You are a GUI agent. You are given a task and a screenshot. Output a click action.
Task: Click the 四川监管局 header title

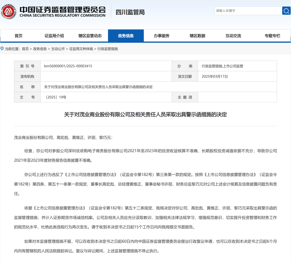130,12
